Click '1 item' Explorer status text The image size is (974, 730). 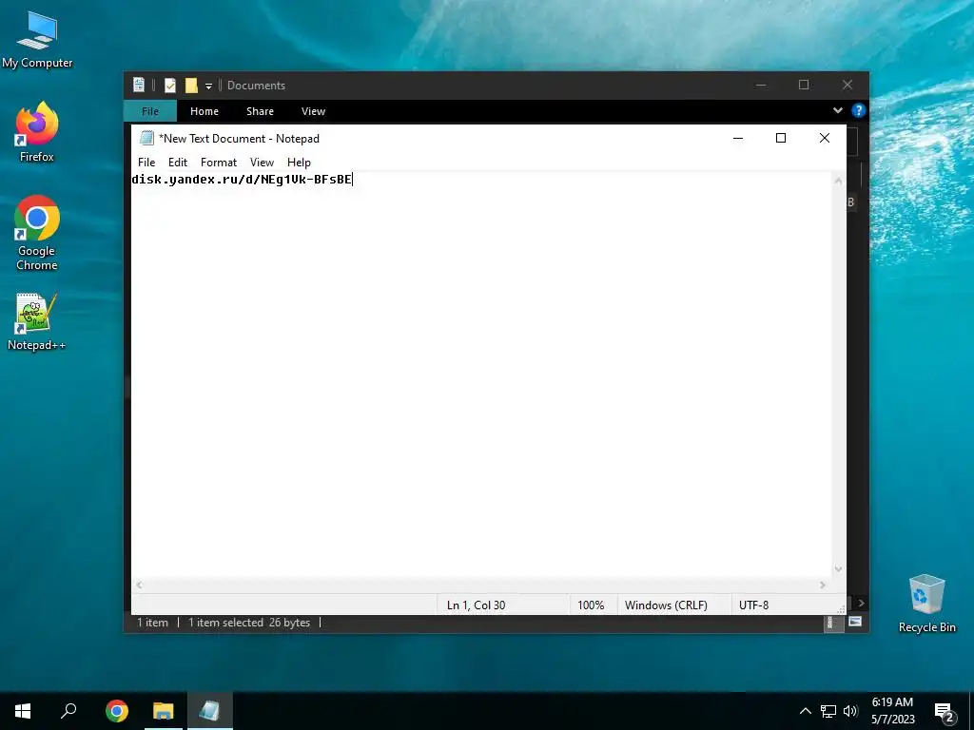(153, 623)
